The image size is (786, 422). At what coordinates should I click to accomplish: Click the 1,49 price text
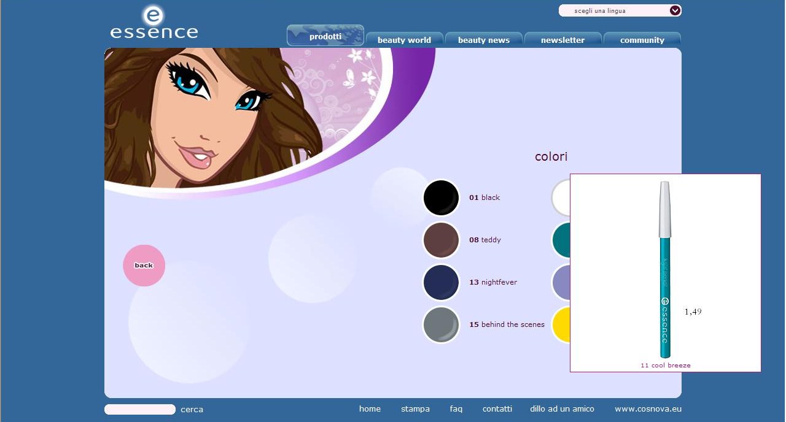(693, 312)
